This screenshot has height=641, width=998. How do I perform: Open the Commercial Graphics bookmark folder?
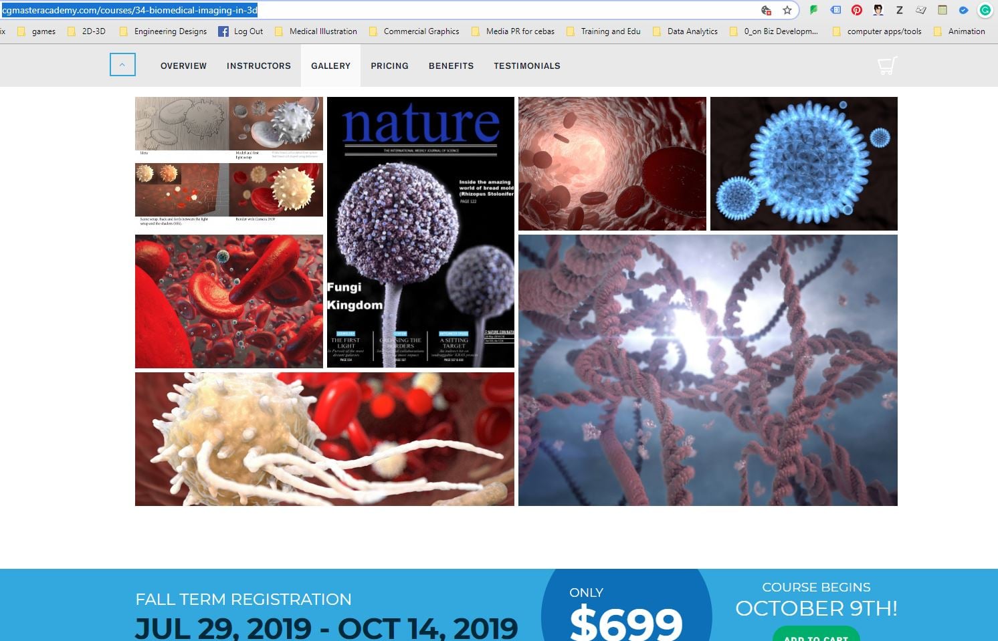click(414, 31)
